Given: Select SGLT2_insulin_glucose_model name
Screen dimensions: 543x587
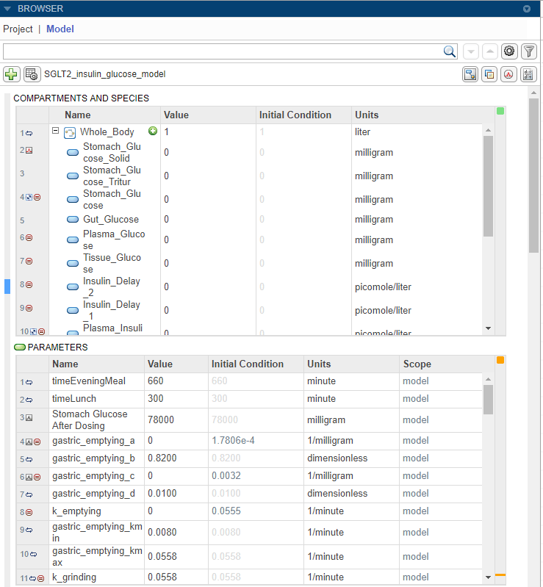Looking at the screenshot, I should click(x=105, y=74).
